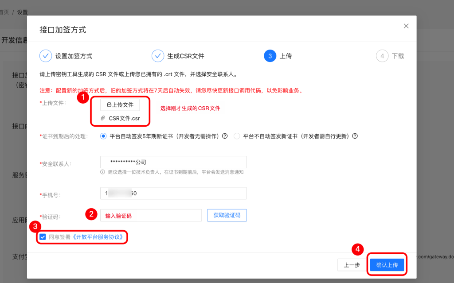Click the step 3 上传 circle icon

click(x=270, y=56)
